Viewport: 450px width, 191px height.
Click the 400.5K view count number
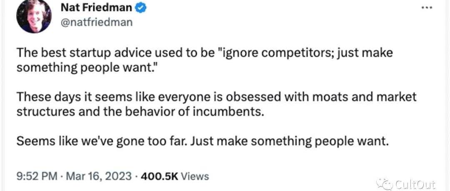click(160, 176)
